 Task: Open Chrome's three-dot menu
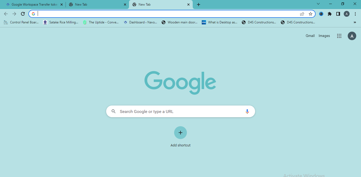355,14
